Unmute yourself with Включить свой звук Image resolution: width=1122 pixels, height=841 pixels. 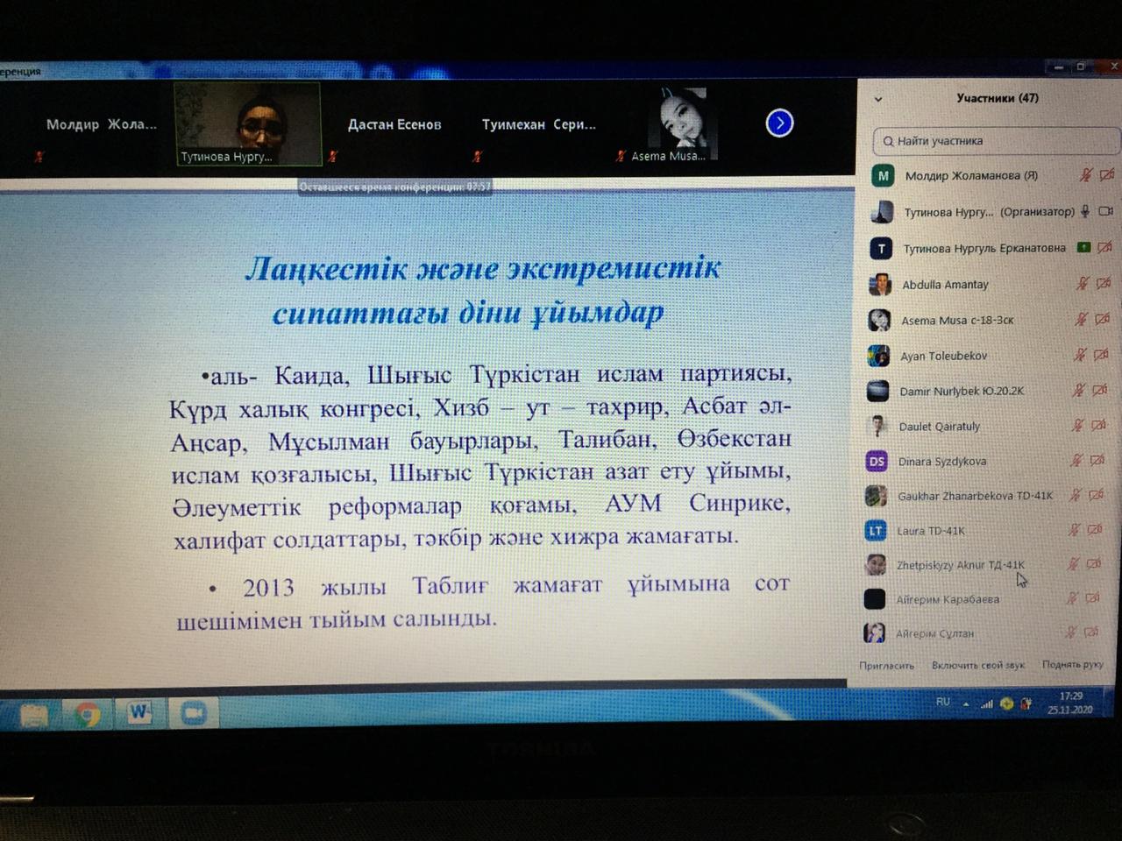(x=977, y=665)
